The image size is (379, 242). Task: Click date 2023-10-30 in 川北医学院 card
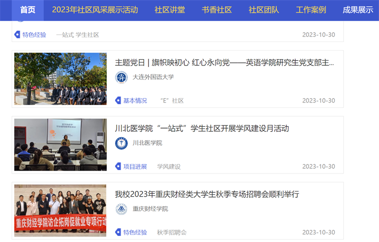click(318, 166)
